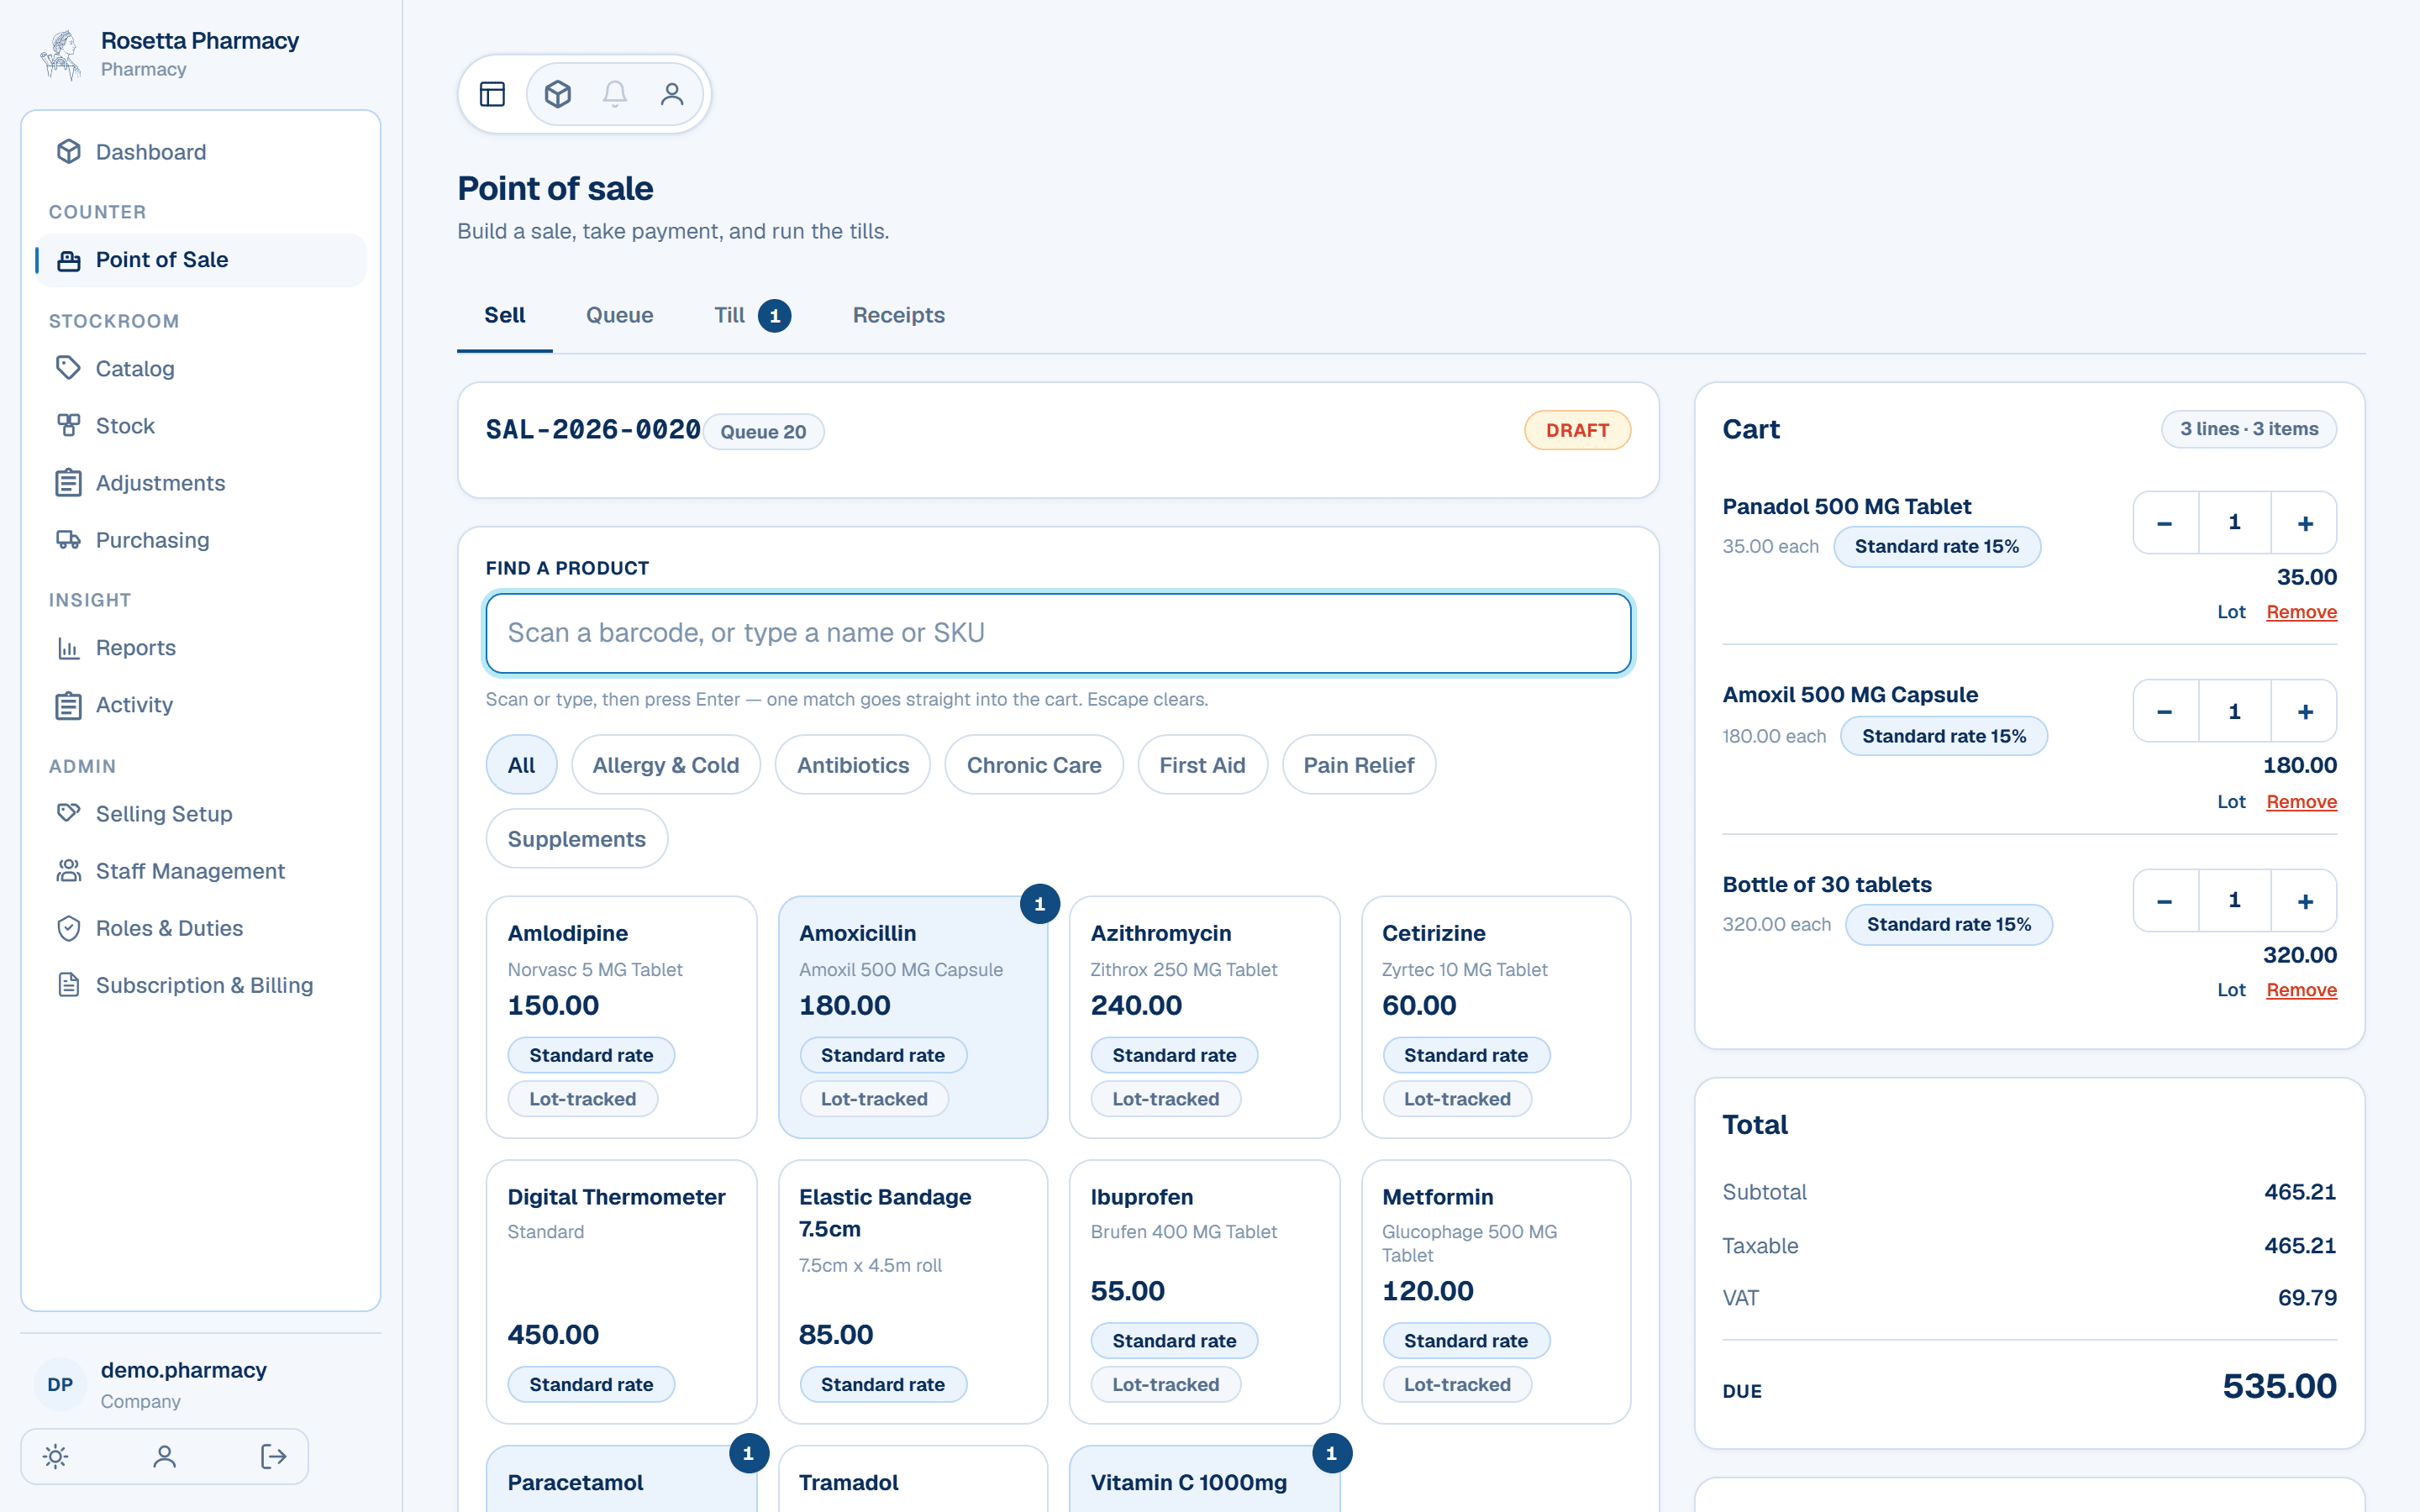Open Purchasing page

pos(201,540)
